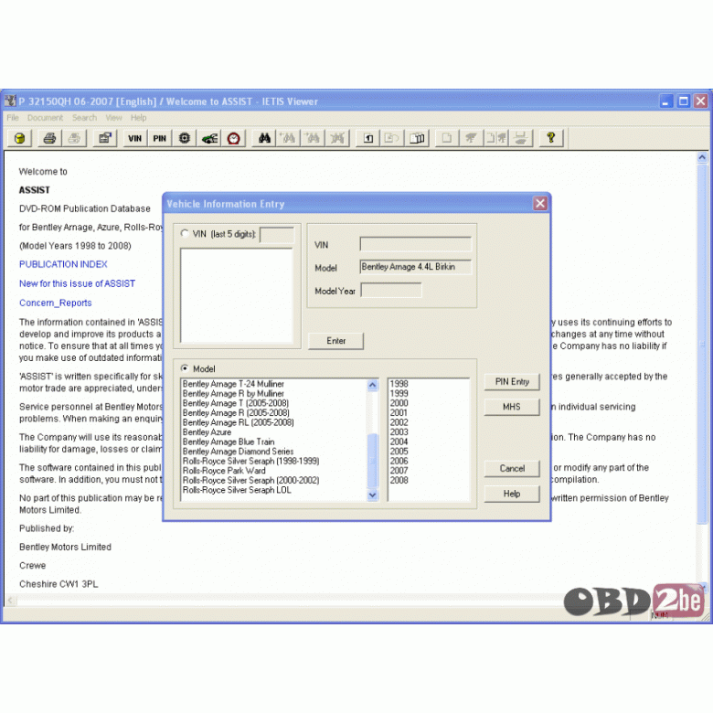
Task: Click the greyed-out second printer icon
Action: [x=74, y=138]
